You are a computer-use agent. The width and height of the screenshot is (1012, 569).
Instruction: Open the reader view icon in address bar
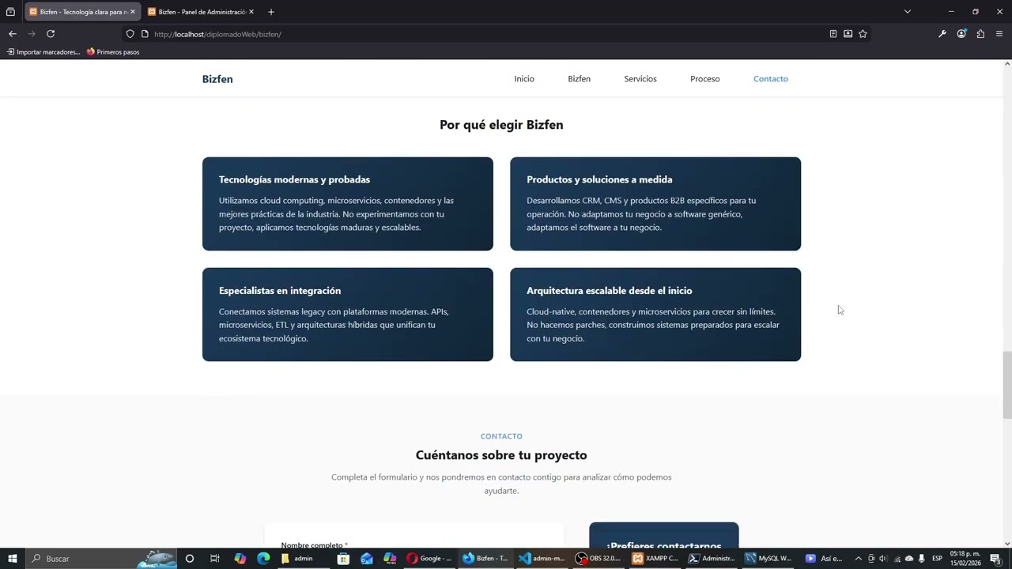833,34
